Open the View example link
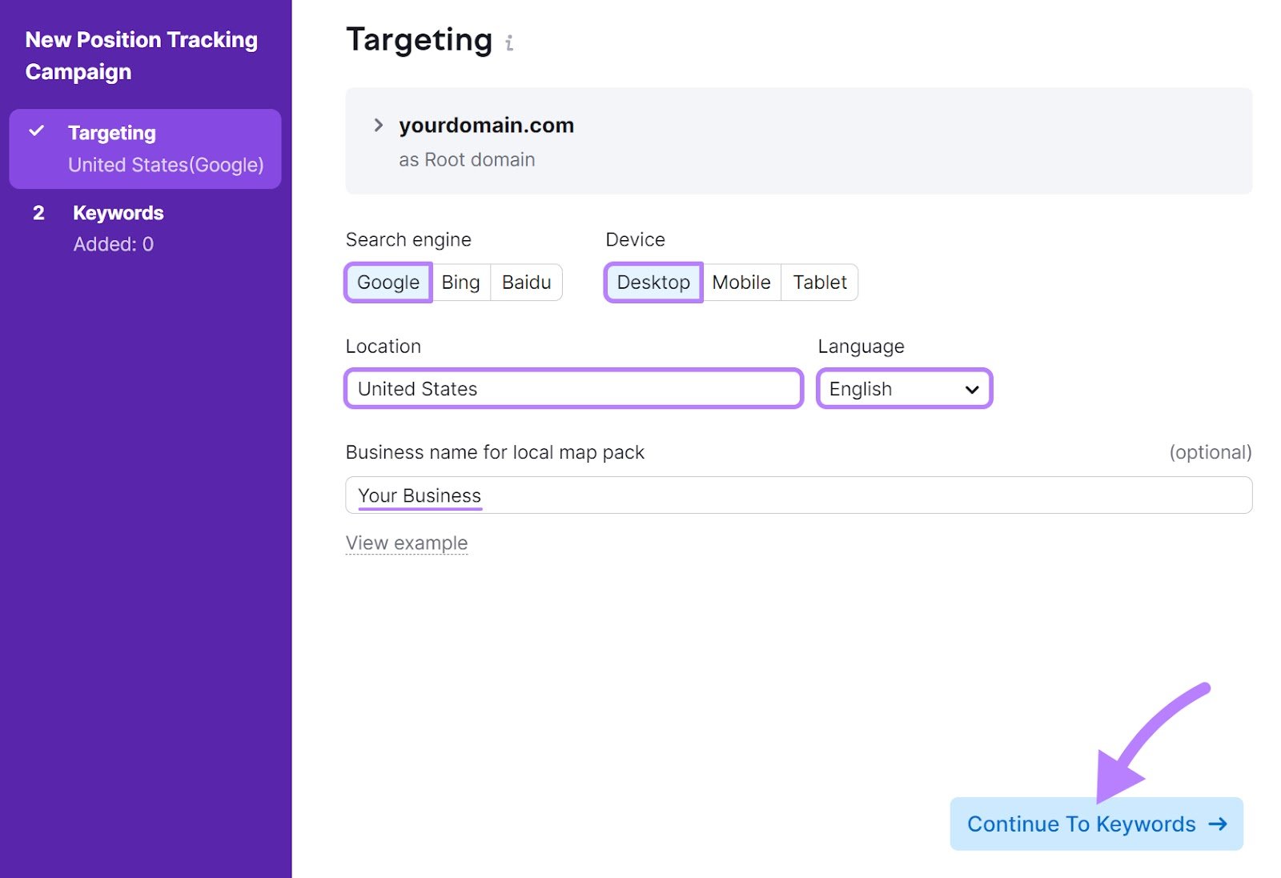This screenshot has height=878, width=1281. (x=407, y=543)
